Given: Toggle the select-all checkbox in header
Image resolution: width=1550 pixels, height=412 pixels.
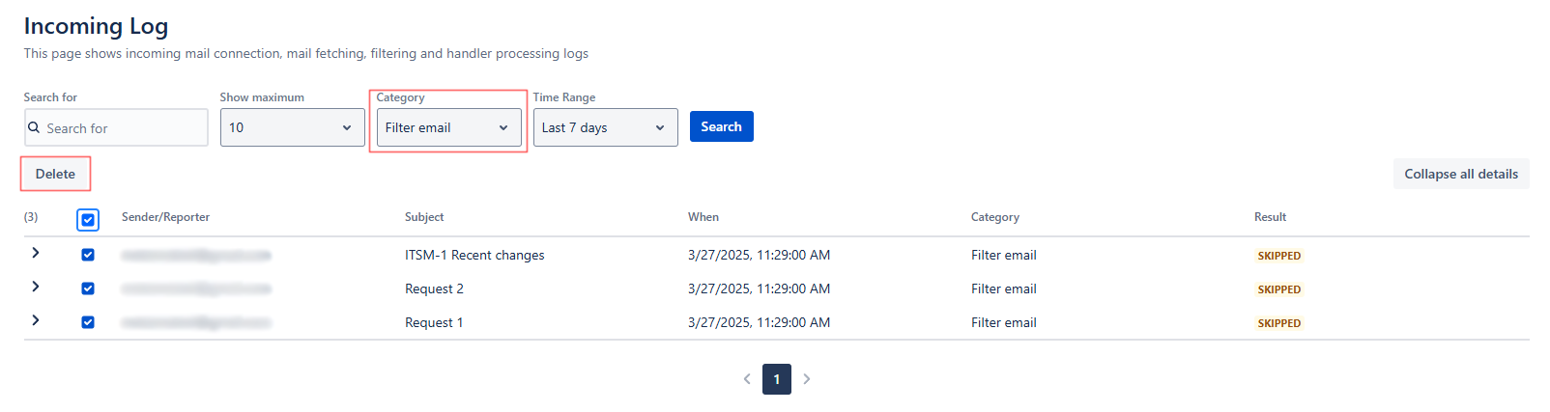Looking at the screenshot, I should [88, 220].
